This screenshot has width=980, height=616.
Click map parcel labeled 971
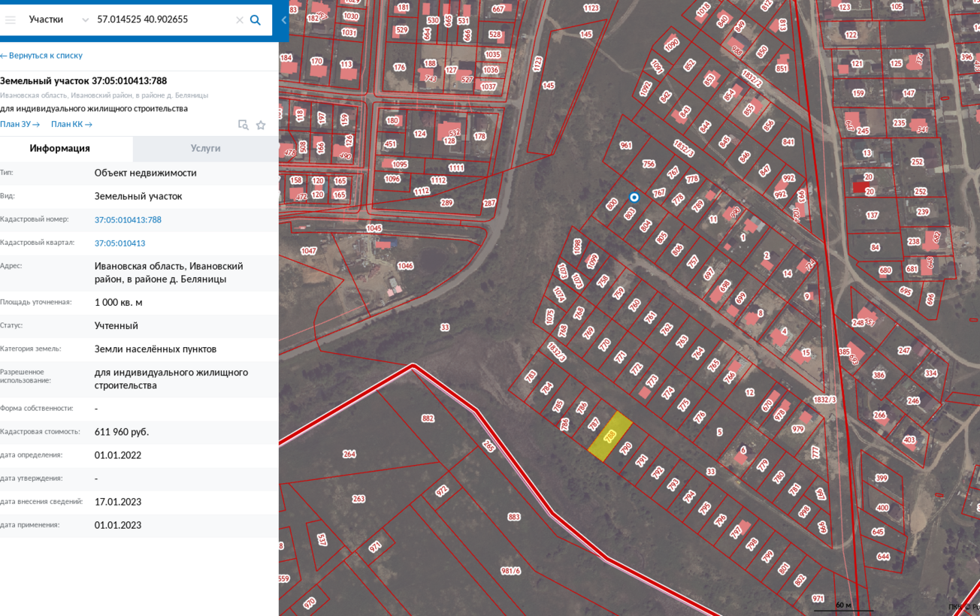tap(818, 599)
